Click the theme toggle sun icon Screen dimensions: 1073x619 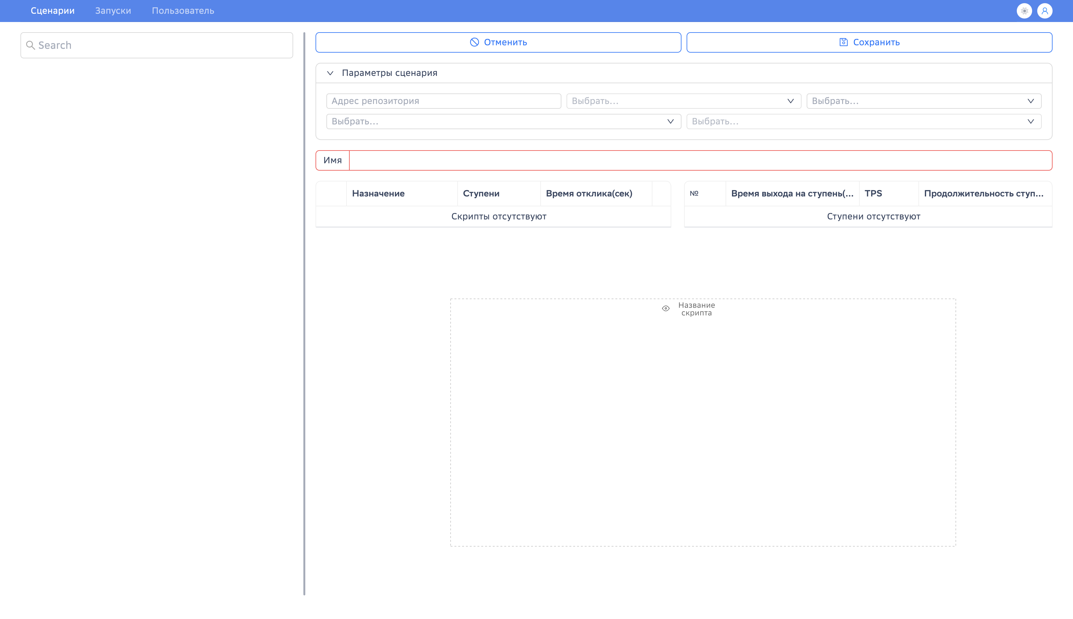[1024, 11]
